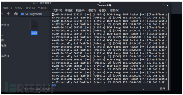Select 浏览网络 in the sidebar
The width and height of the screenshot is (183, 95).
tap(5, 56)
